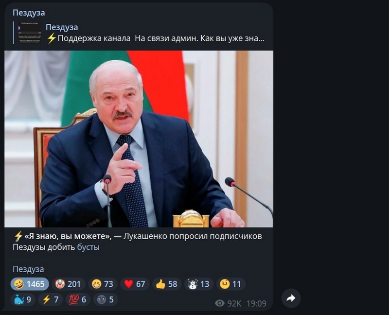Toggle the laughing emoji reaction with 1465
This screenshot has height=315, width=389.
pyautogui.click(x=30, y=284)
